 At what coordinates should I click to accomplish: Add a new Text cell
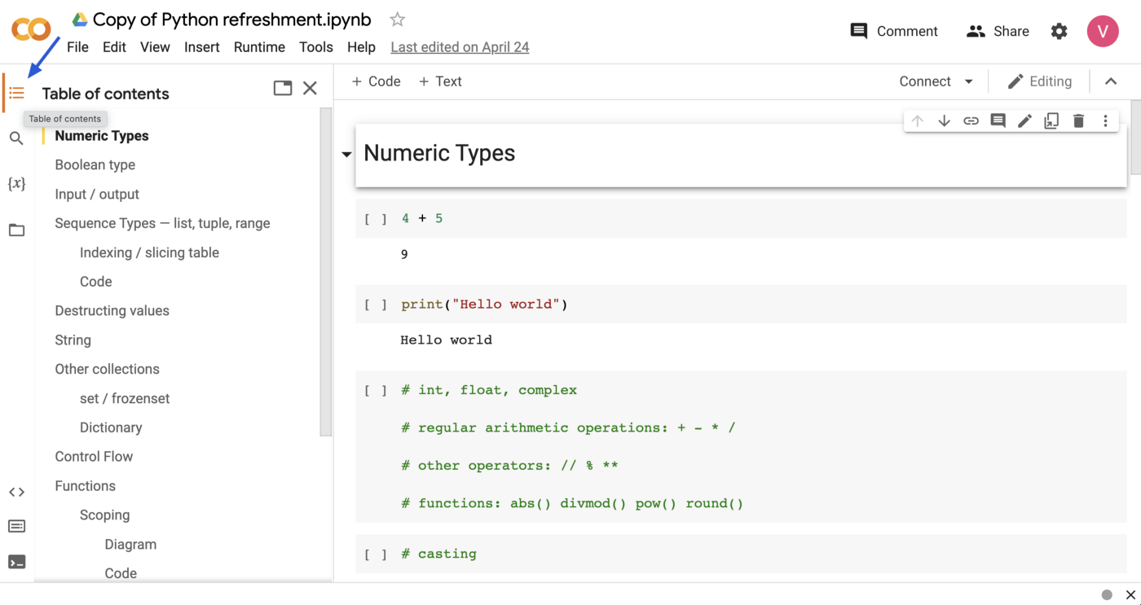[440, 81]
